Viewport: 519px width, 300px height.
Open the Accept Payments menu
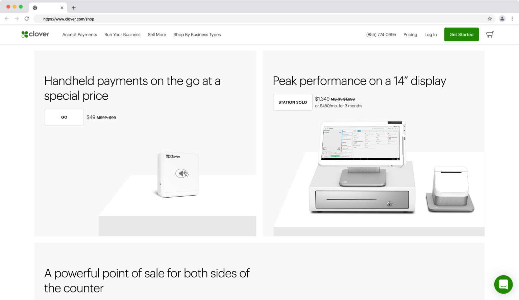pos(79,34)
